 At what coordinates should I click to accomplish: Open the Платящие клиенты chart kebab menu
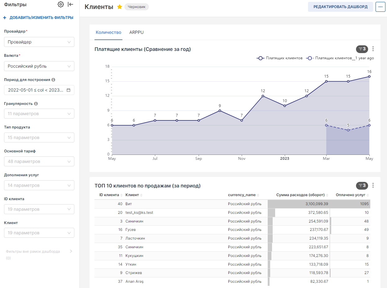click(373, 49)
